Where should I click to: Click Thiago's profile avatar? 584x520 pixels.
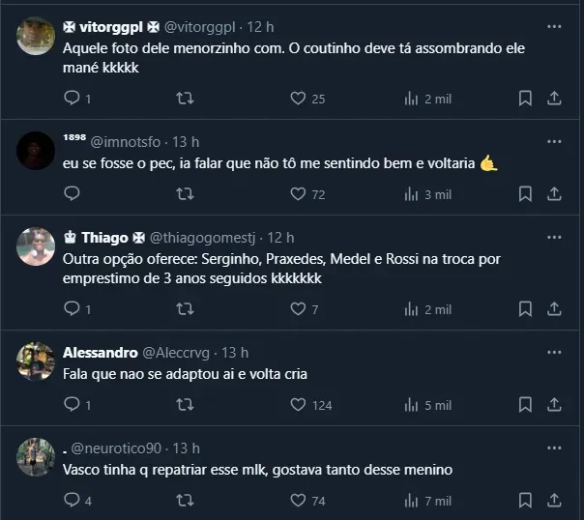click(x=36, y=246)
